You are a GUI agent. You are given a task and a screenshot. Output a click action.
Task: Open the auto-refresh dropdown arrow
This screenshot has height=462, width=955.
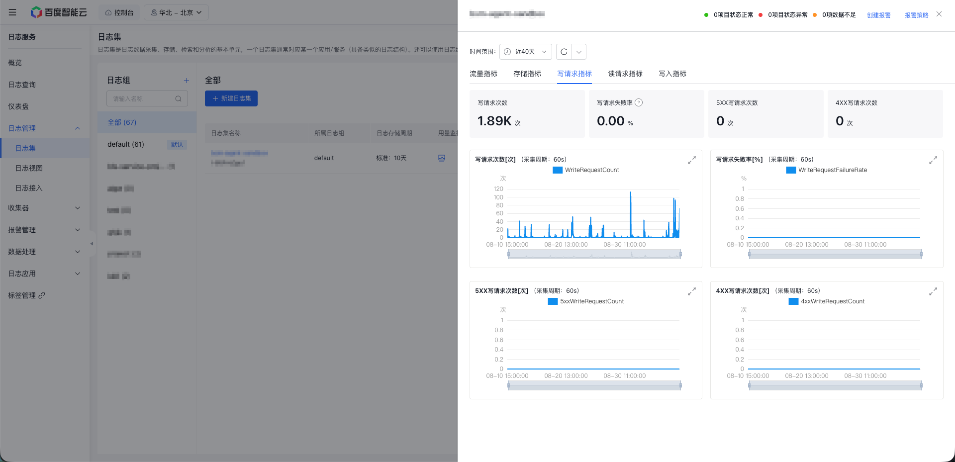tap(579, 52)
